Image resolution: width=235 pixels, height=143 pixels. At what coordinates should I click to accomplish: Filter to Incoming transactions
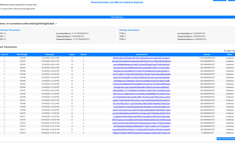point(229,51)
